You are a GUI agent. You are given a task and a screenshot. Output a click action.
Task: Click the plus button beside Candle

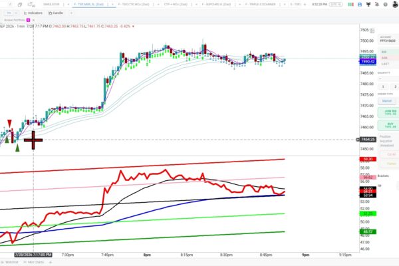[71, 13]
